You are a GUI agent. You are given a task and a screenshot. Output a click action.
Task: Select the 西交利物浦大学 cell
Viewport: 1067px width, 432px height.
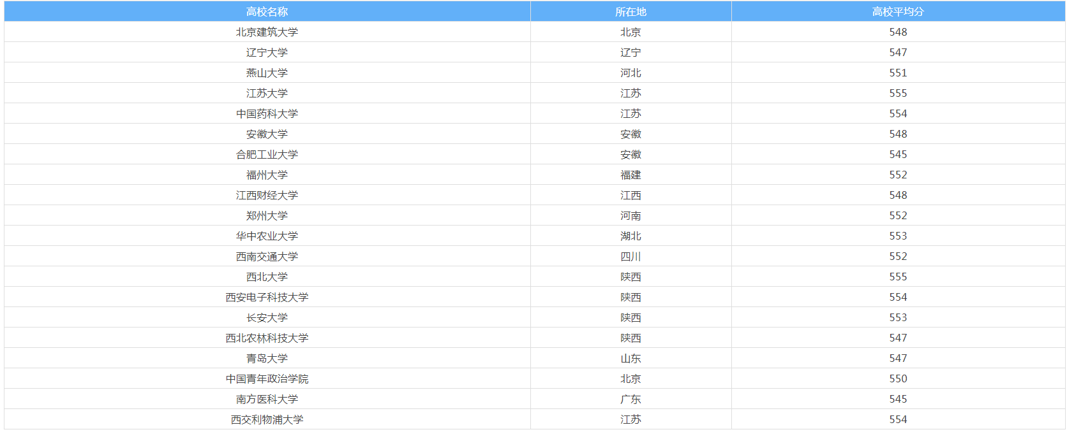point(267,419)
